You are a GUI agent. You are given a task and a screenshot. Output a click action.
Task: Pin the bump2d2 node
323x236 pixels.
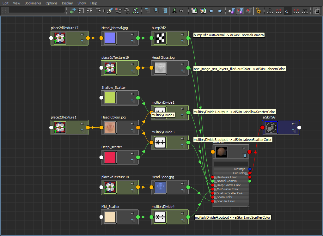pyautogui.click(x=183, y=34)
